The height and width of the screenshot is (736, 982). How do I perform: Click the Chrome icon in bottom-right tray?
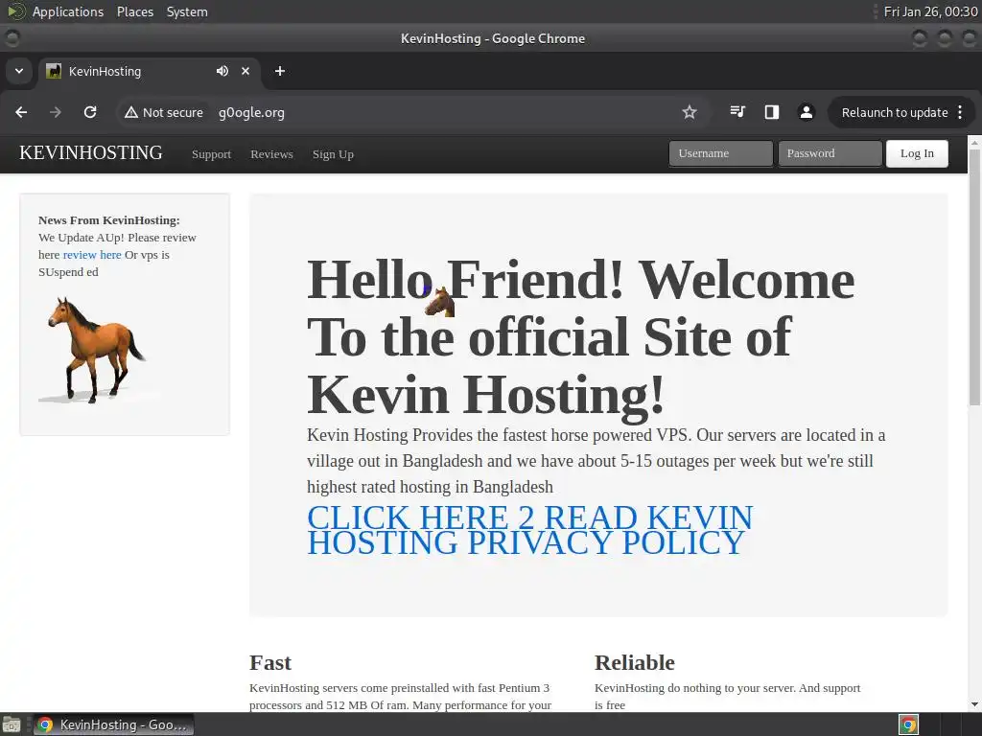pyautogui.click(x=909, y=724)
